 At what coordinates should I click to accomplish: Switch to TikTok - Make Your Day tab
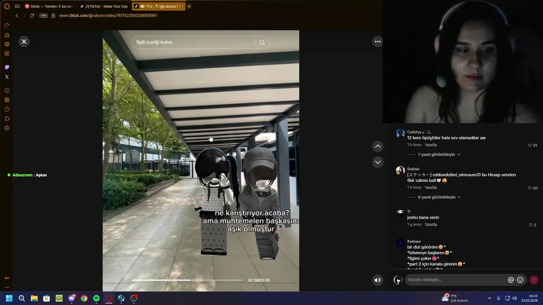[x=104, y=6]
